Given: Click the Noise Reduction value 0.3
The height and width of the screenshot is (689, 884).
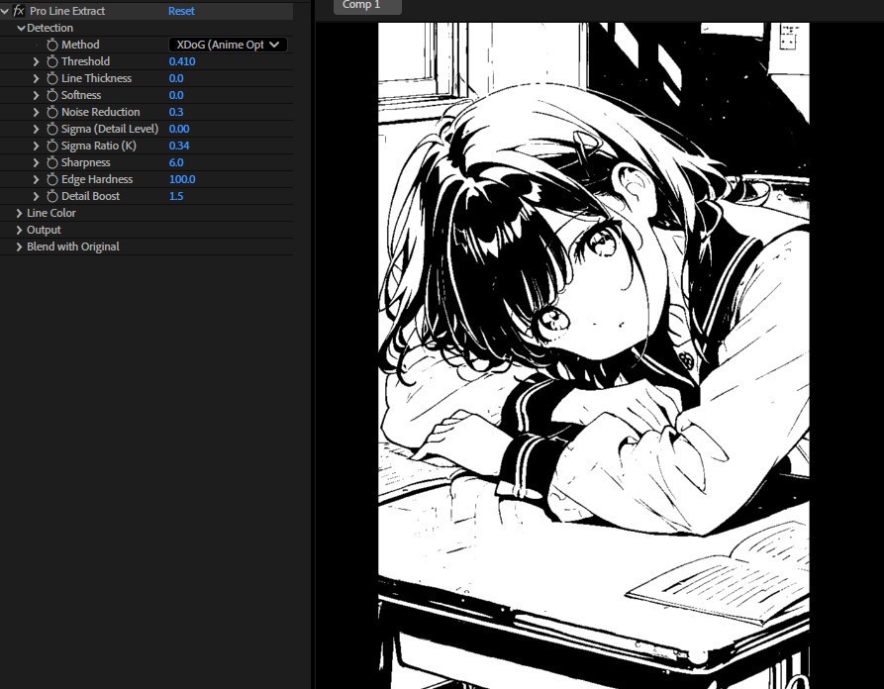Looking at the screenshot, I should (176, 112).
